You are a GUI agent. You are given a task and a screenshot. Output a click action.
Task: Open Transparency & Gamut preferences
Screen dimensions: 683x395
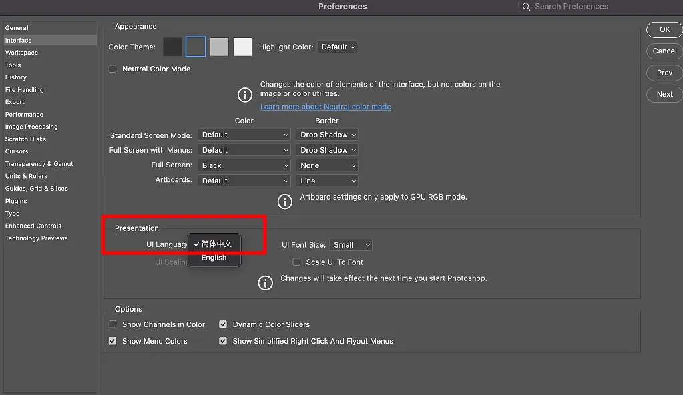[50, 163]
